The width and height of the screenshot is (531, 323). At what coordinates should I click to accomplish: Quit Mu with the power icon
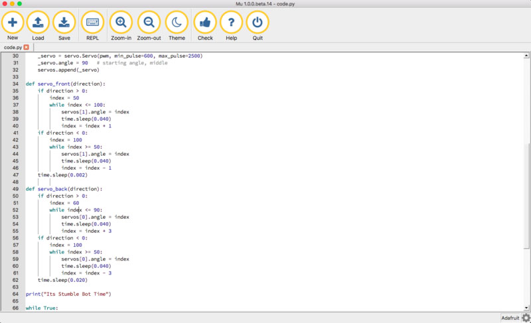click(x=258, y=23)
